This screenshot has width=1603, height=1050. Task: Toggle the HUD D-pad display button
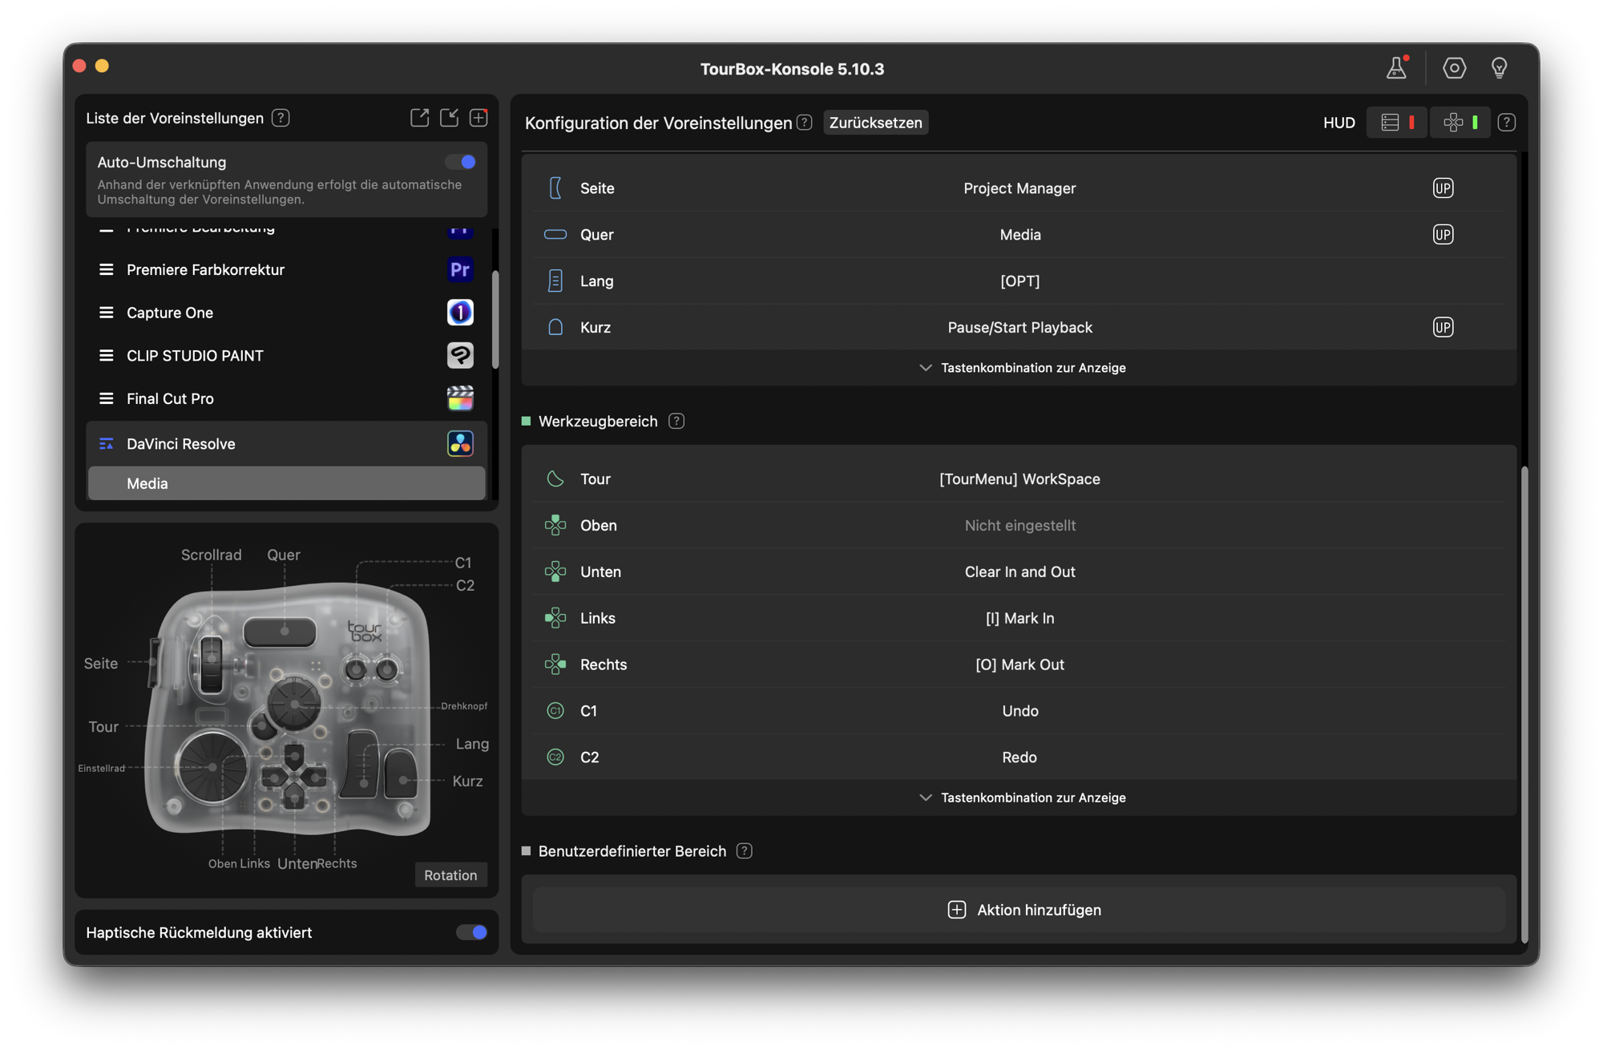point(1460,123)
